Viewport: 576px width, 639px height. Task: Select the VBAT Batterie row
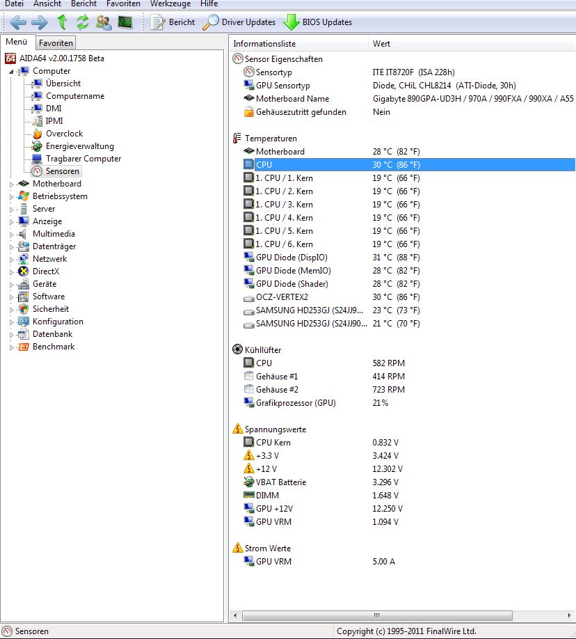click(x=403, y=482)
